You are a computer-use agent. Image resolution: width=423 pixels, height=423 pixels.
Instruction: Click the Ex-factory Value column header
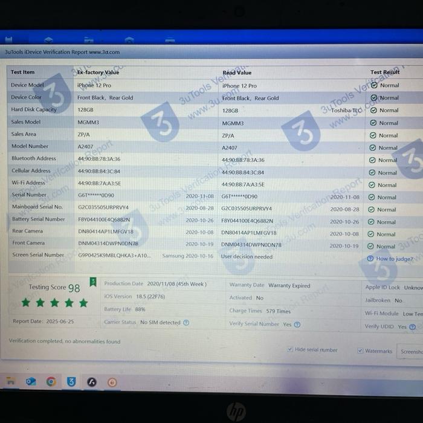pos(98,72)
